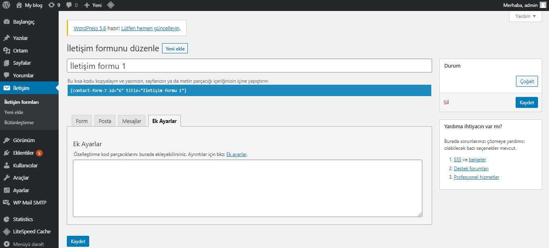
Task: Click the Yeni ekle button beside heading
Action: (x=175, y=48)
